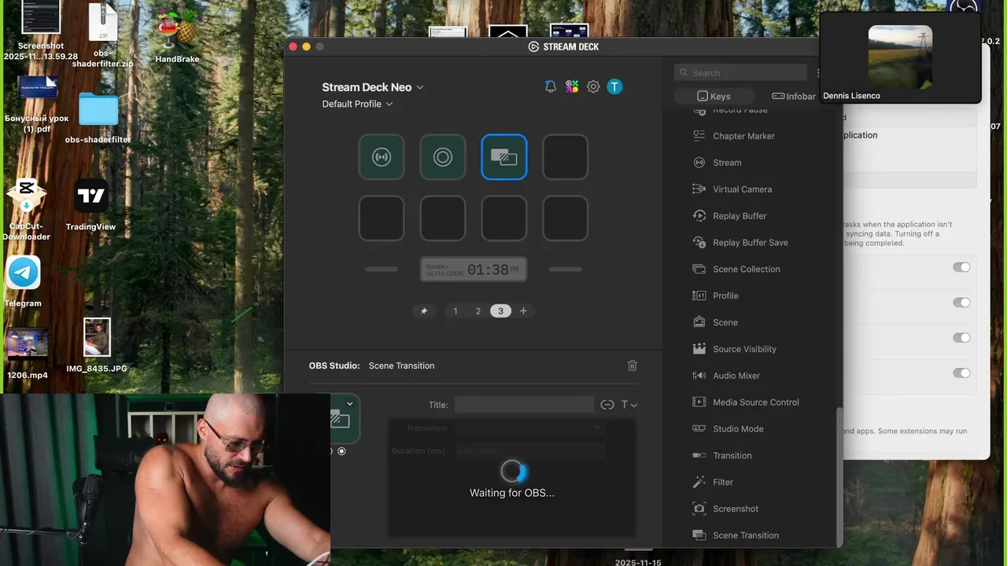Viewport: 1007px width, 566px height.
Task: Open the Default Profile dropdown
Action: (x=357, y=104)
